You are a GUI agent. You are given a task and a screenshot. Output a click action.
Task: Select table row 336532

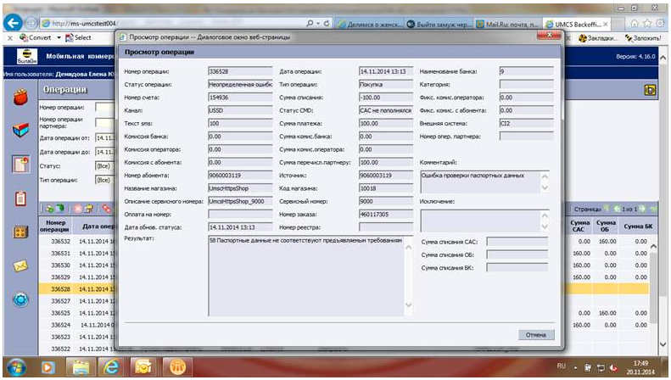point(77,242)
